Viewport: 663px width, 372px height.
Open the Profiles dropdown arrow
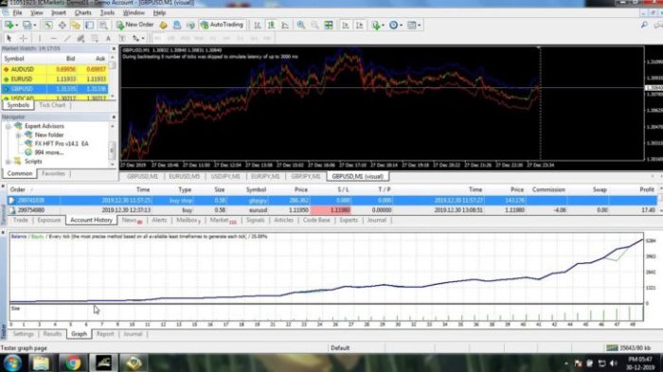point(35,26)
